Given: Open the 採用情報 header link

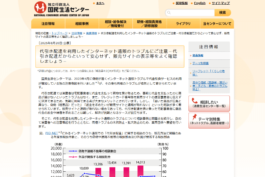Looking at the screenshot, I should pyautogui.click(x=182, y=3).
